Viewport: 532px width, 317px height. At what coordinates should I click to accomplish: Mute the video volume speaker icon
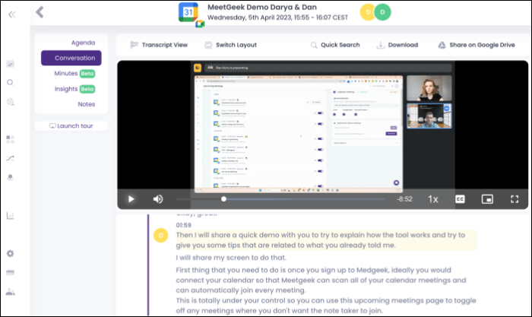coord(157,199)
